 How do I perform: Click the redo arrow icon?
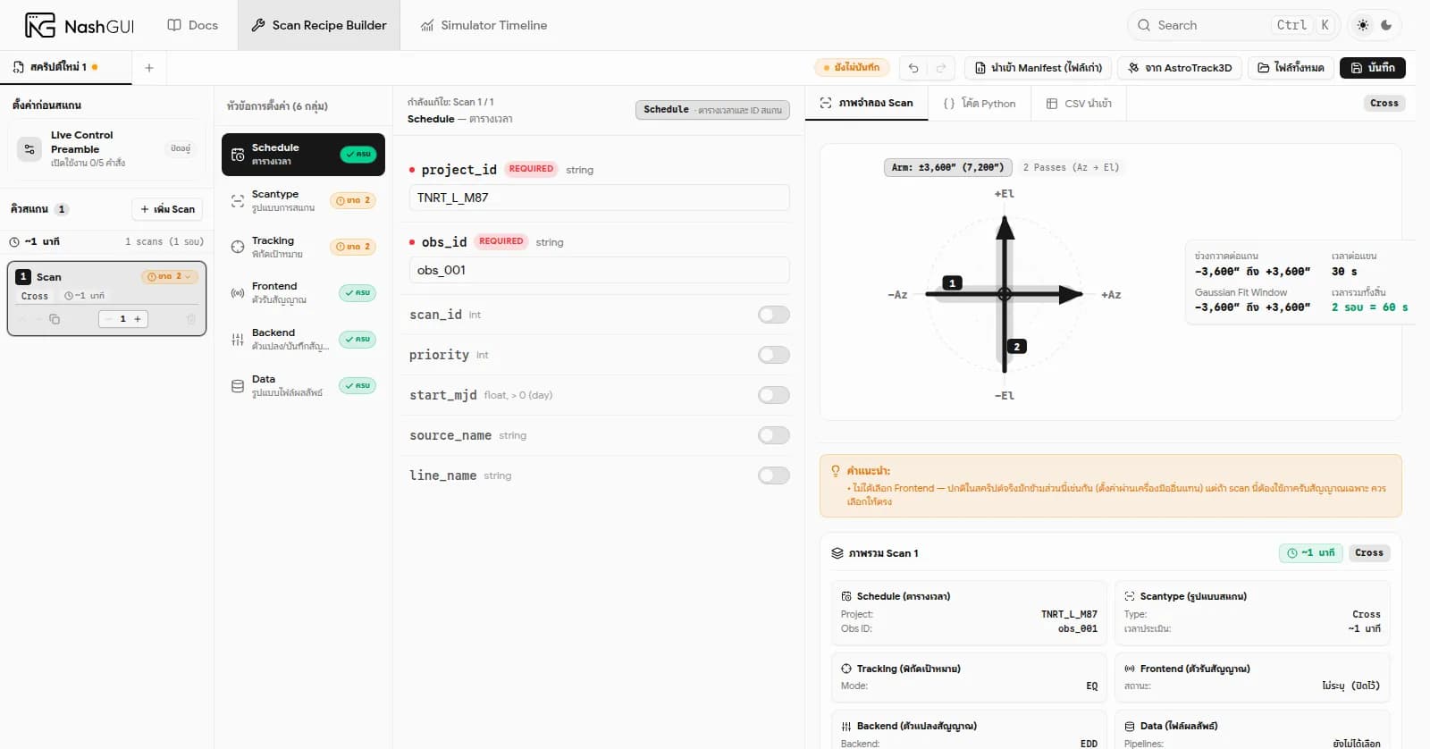(941, 68)
